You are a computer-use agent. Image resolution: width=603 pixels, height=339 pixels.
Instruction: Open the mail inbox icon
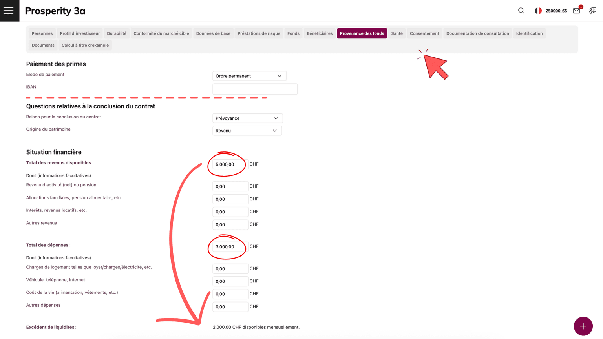(x=576, y=11)
